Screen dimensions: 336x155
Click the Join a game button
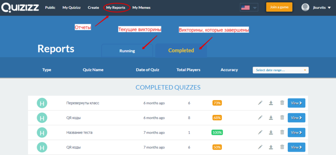pyautogui.click(x=279, y=7)
